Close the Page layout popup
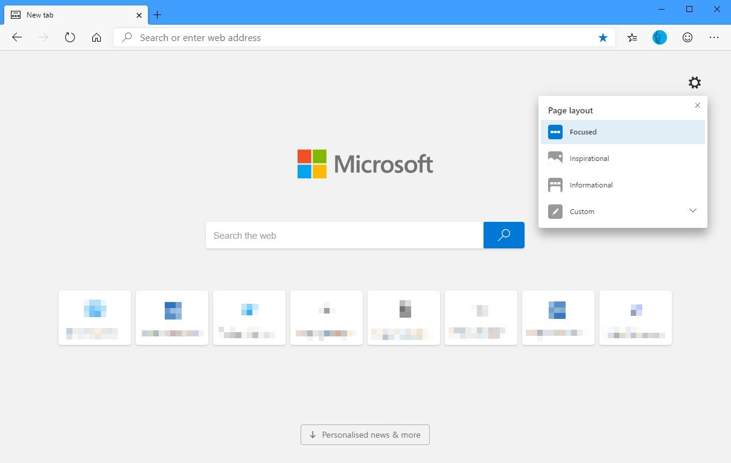Image resolution: width=731 pixels, height=463 pixels. 698,106
